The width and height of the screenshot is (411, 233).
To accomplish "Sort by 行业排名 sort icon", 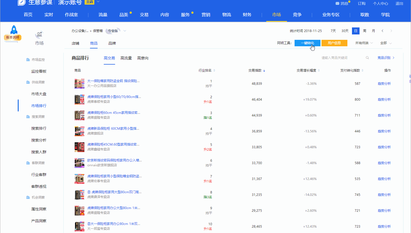I will 214,70.
